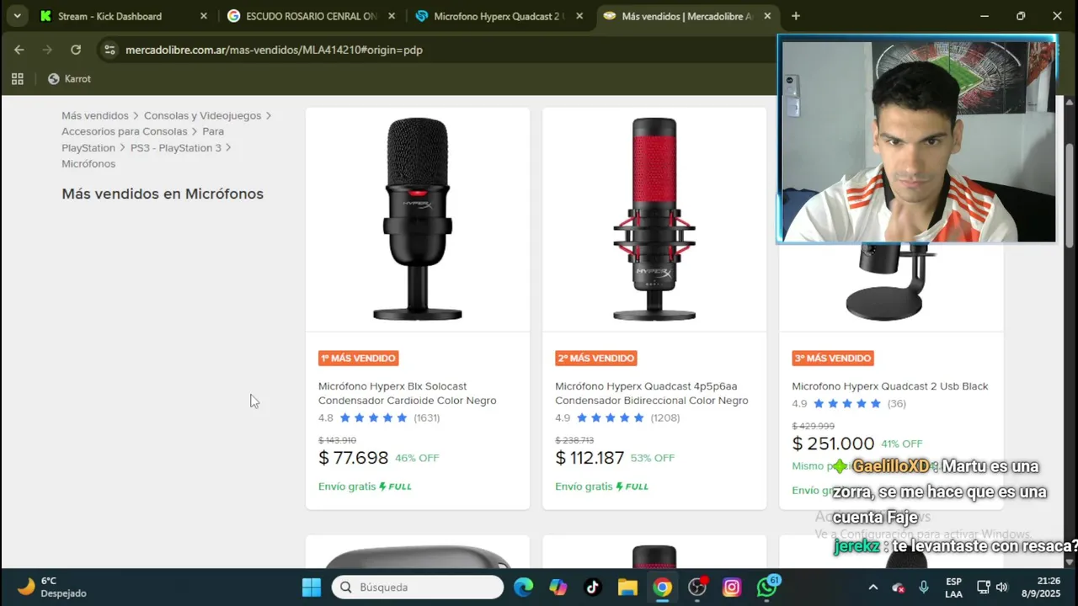The width and height of the screenshot is (1078, 606).
Task: Click the microphone tray icon
Action: coord(924,587)
